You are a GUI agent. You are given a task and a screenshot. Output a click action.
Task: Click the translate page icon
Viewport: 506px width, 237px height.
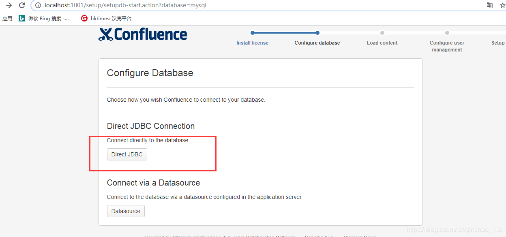coord(490,5)
